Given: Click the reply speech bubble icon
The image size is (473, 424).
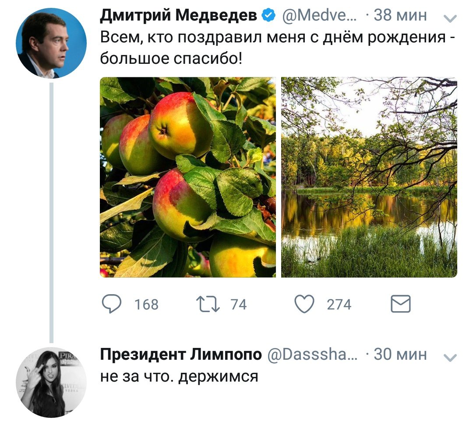Looking at the screenshot, I should (111, 304).
